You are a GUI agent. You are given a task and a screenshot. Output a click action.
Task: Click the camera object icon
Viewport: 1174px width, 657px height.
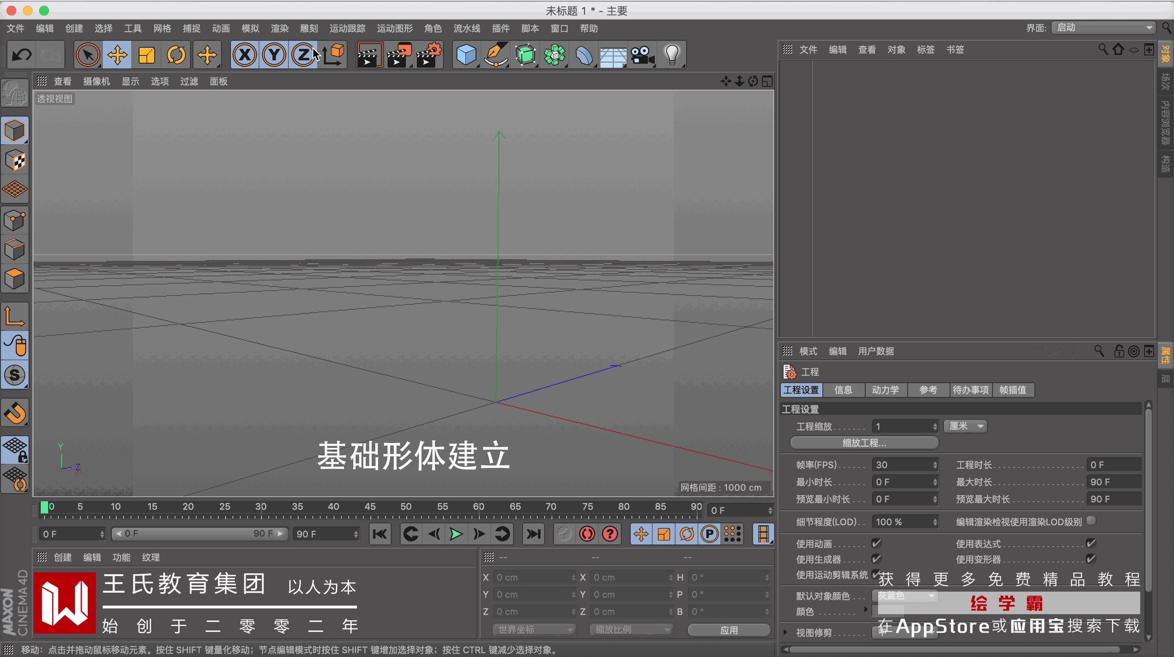[x=642, y=55]
